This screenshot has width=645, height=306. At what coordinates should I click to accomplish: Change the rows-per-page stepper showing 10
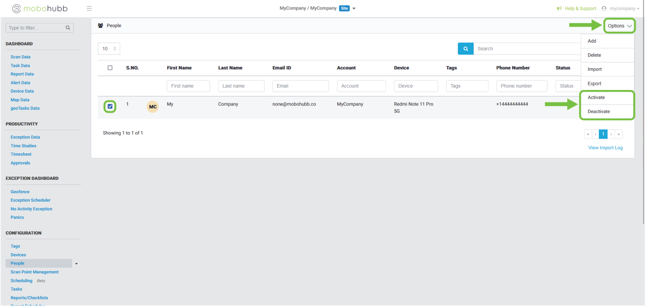[x=114, y=49]
